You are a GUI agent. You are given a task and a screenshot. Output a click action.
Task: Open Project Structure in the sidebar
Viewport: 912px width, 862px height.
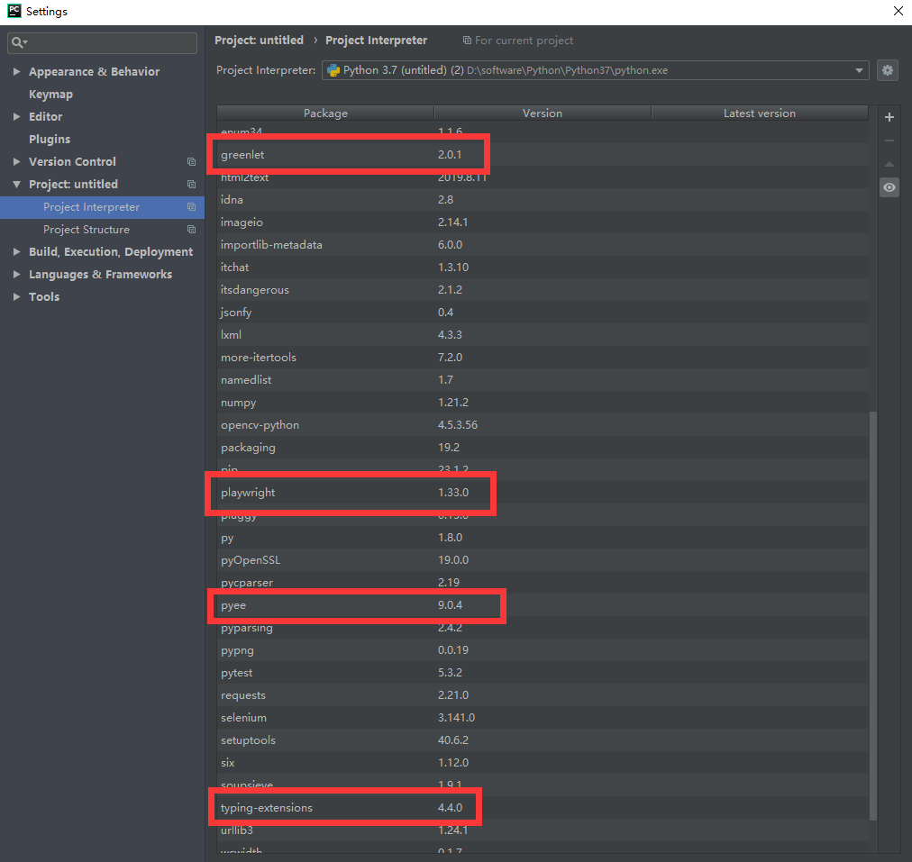click(87, 230)
